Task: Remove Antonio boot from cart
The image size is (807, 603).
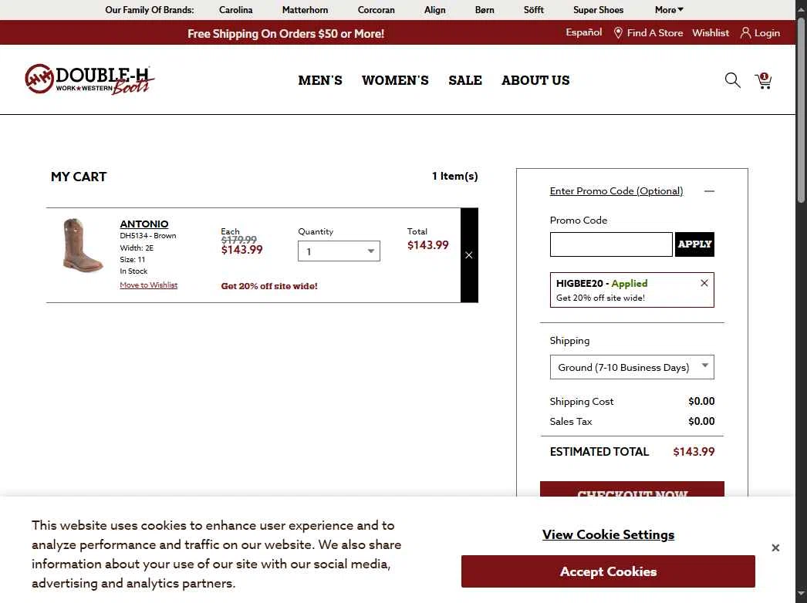Action: [x=469, y=255]
